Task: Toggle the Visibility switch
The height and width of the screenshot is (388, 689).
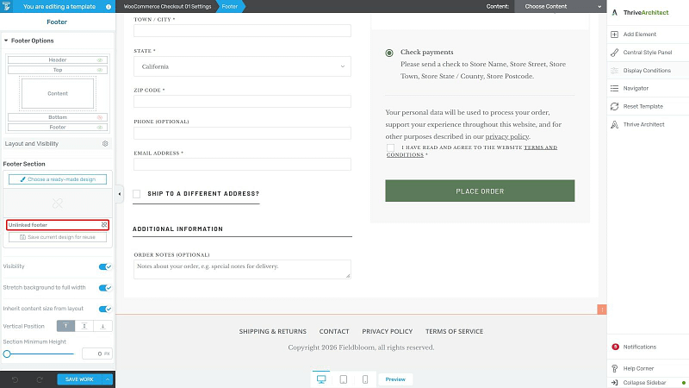Action: click(x=105, y=266)
